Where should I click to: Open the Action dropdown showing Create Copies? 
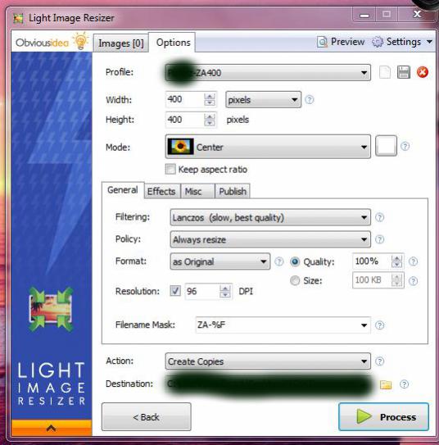(x=268, y=361)
